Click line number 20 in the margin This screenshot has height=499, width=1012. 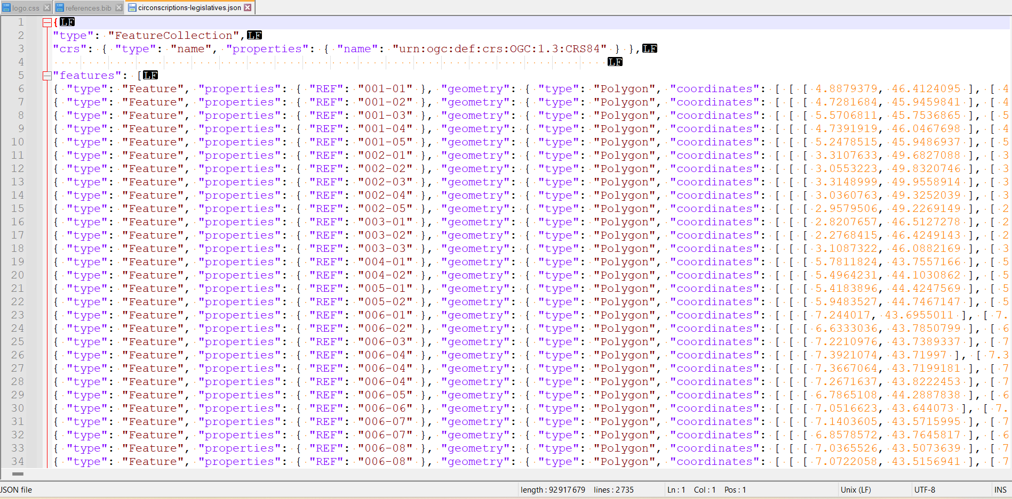(18, 275)
